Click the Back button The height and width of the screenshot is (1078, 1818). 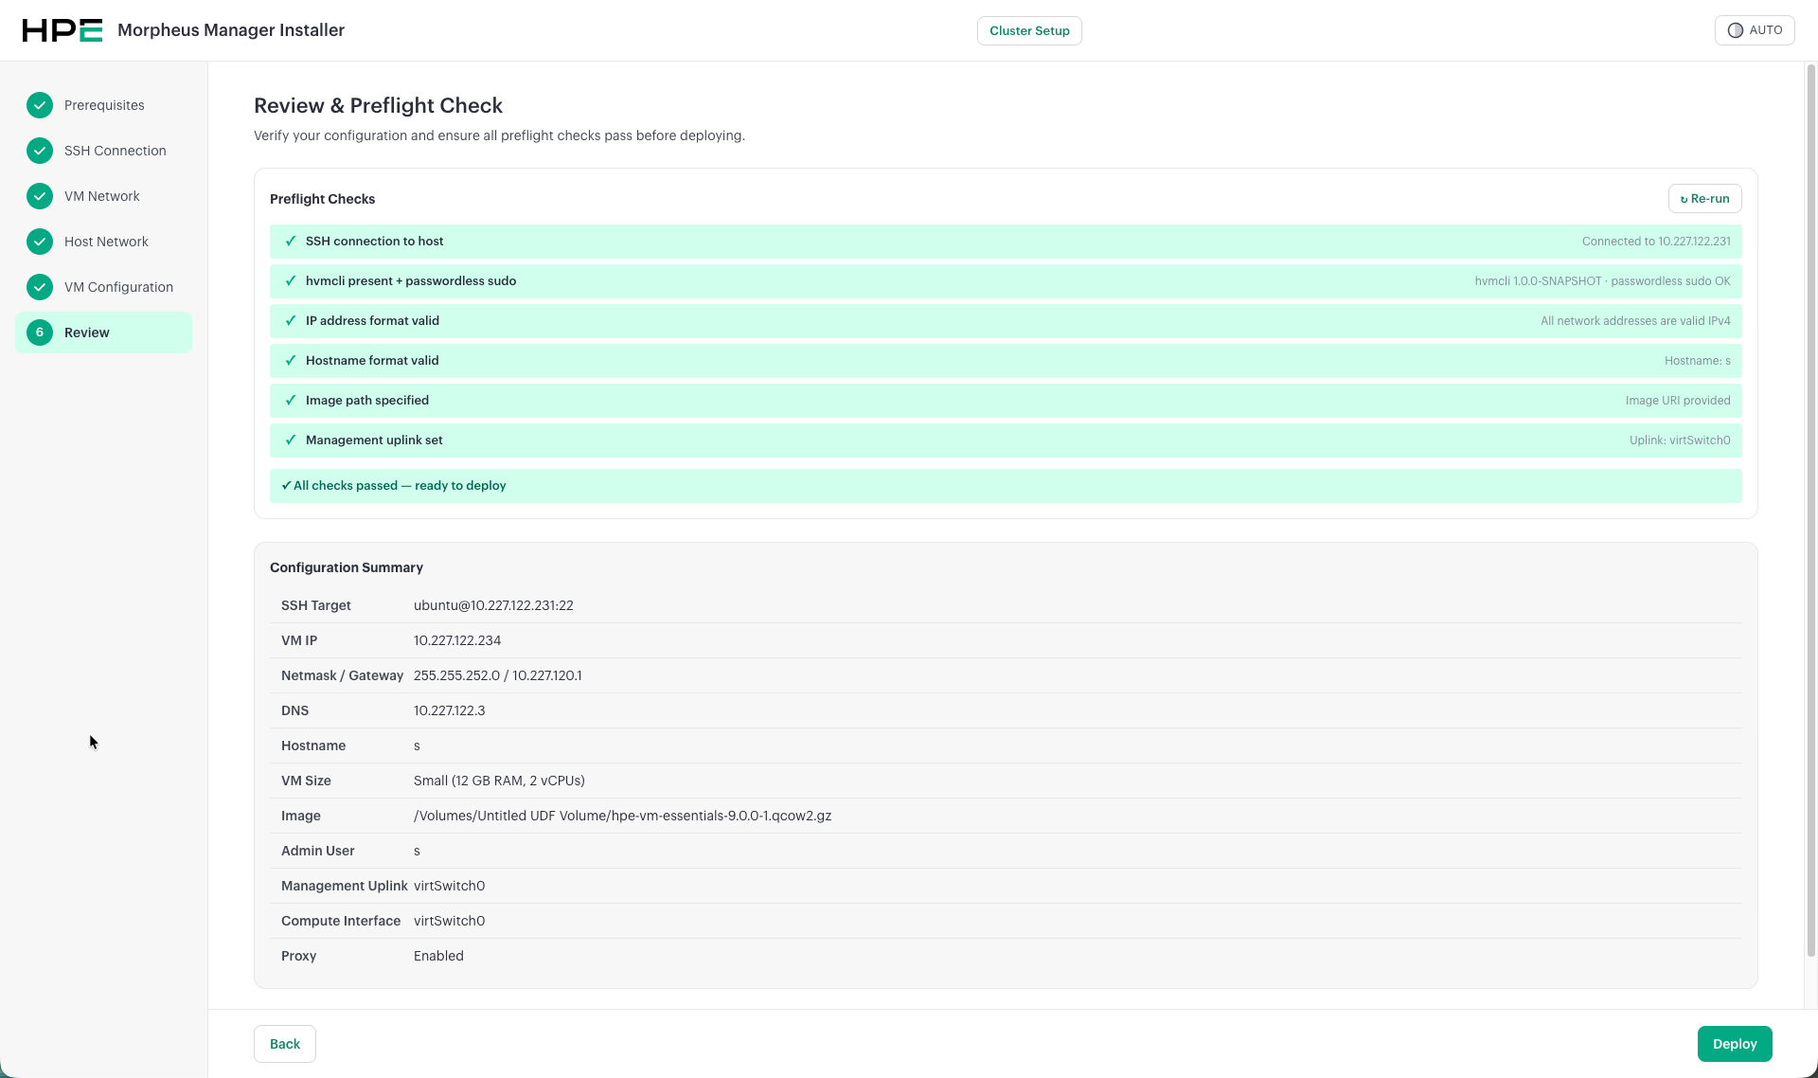coord(285,1044)
